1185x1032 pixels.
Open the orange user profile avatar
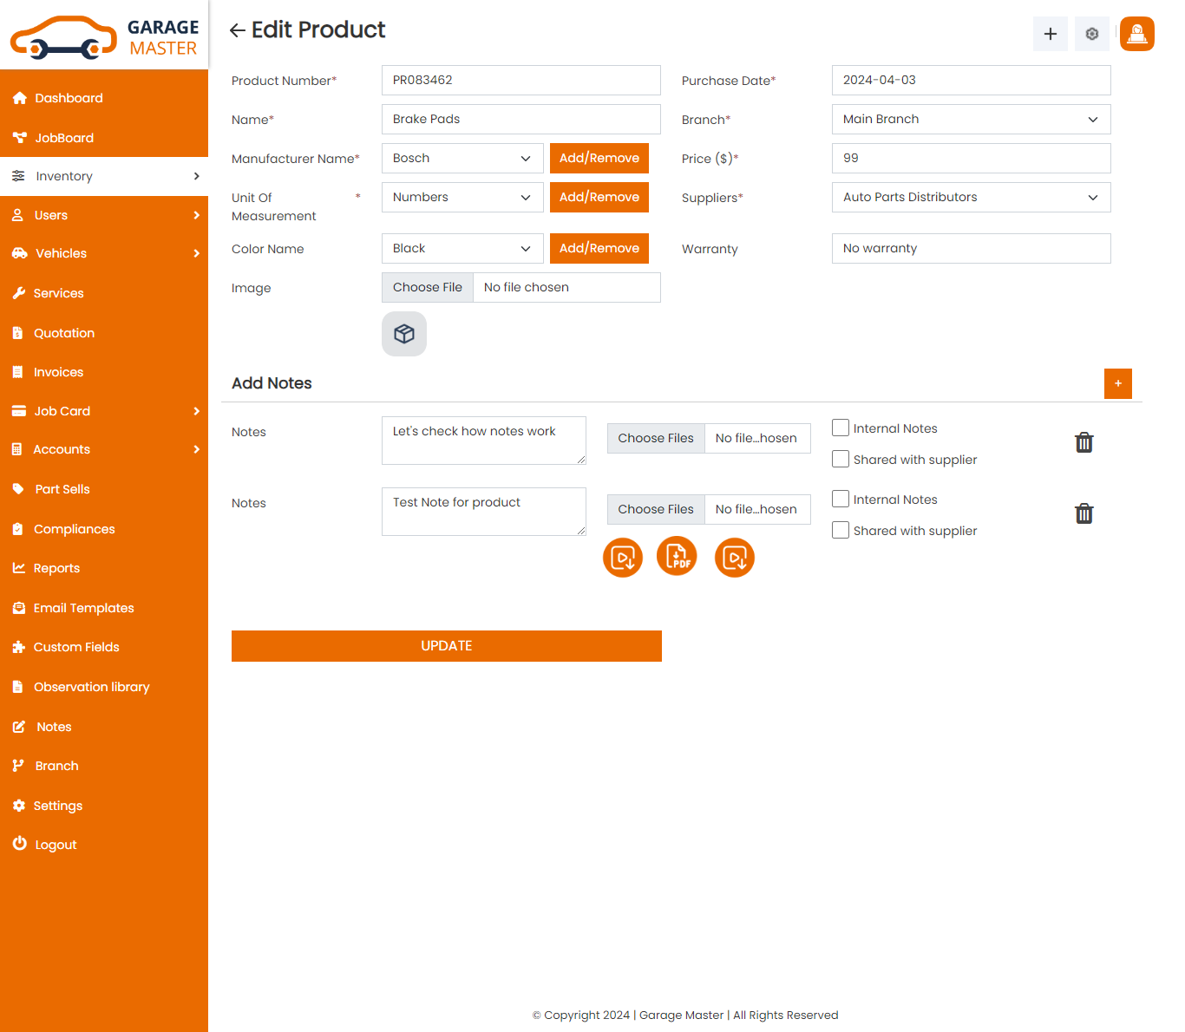click(1136, 34)
